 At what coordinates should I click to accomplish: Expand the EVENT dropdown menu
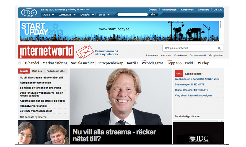pos(104,15)
